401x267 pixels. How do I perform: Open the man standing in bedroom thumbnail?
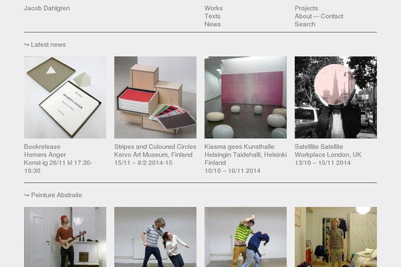(x=336, y=237)
